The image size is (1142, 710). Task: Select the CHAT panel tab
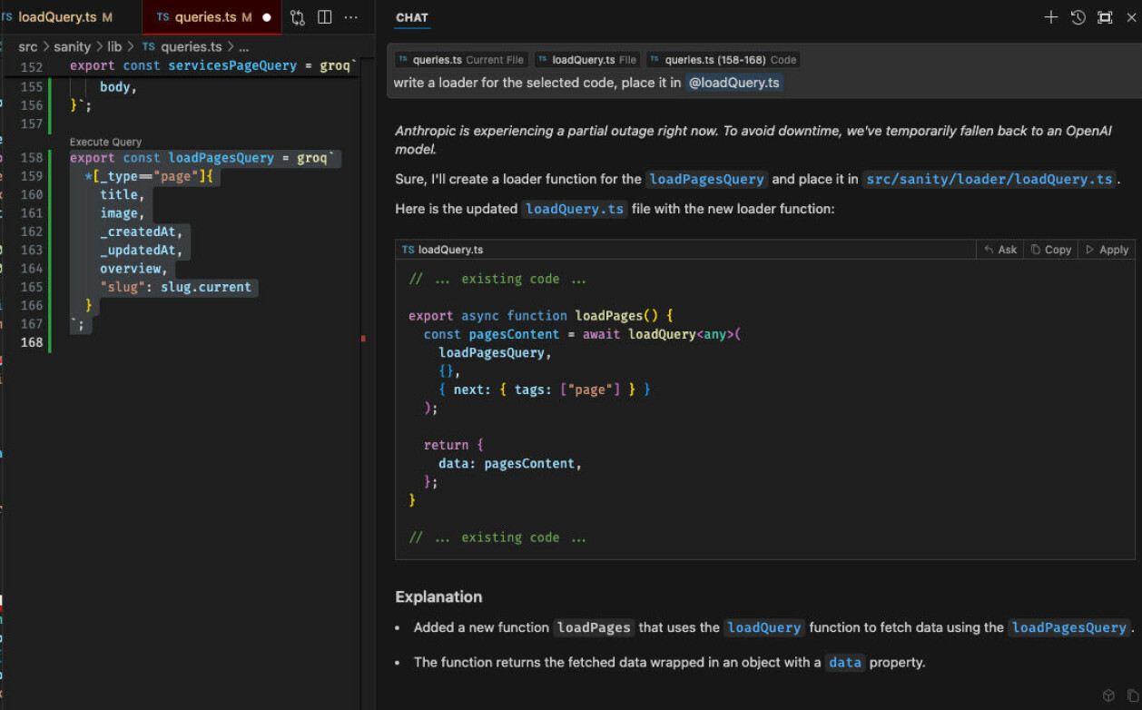[412, 17]
